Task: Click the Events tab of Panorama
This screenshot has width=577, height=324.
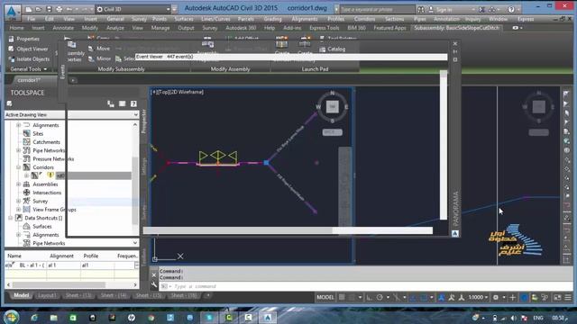Action: coord(62,72)
